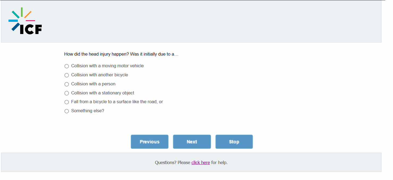
Task: Click the 'Fall from a bicycle to a surface' label text
Action: click(117, 102)
